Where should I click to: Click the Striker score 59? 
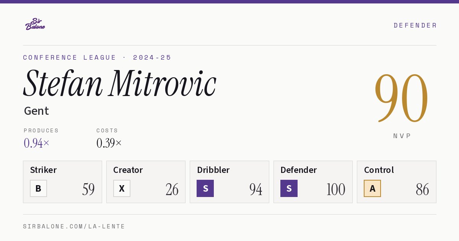88,189
